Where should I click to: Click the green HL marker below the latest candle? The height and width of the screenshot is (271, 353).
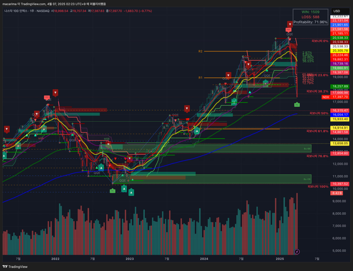(297, 105)
